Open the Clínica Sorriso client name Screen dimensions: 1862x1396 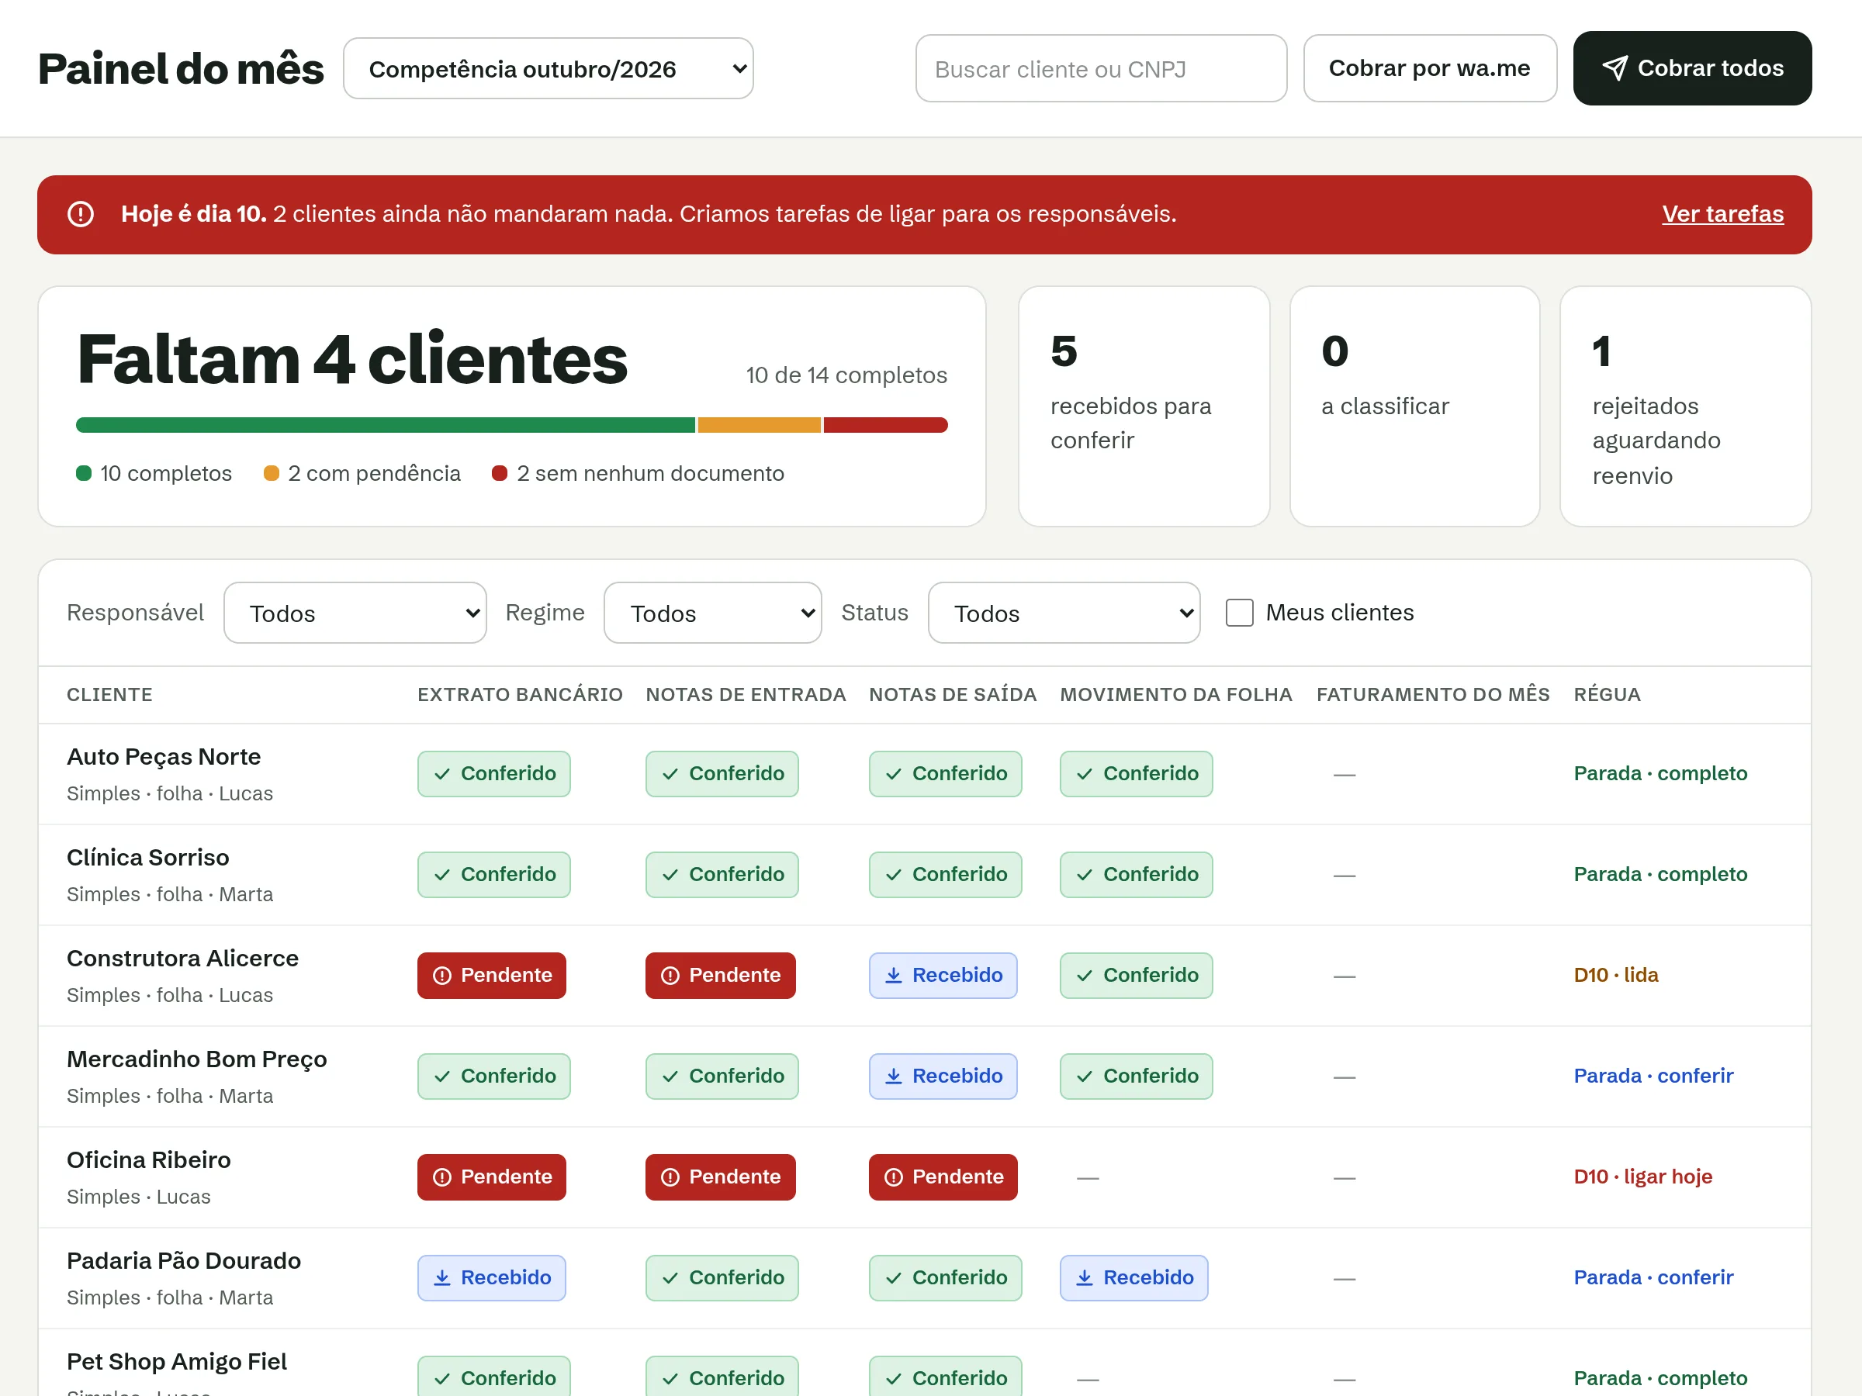[148, 858]
